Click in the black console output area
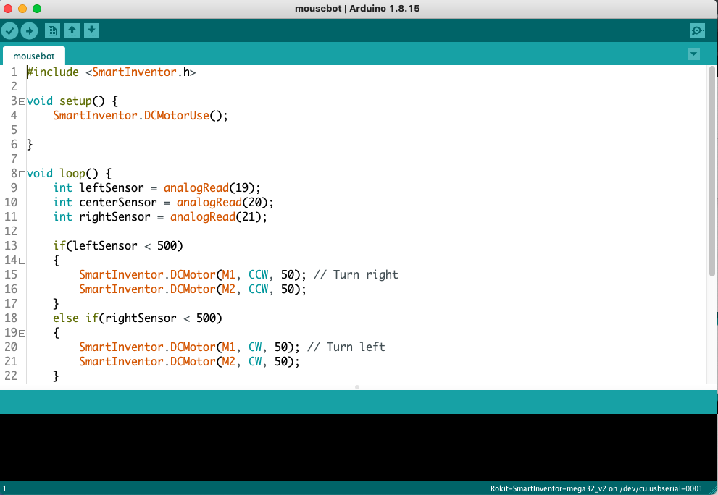The image size is (718, 495). tap(359, 447)
